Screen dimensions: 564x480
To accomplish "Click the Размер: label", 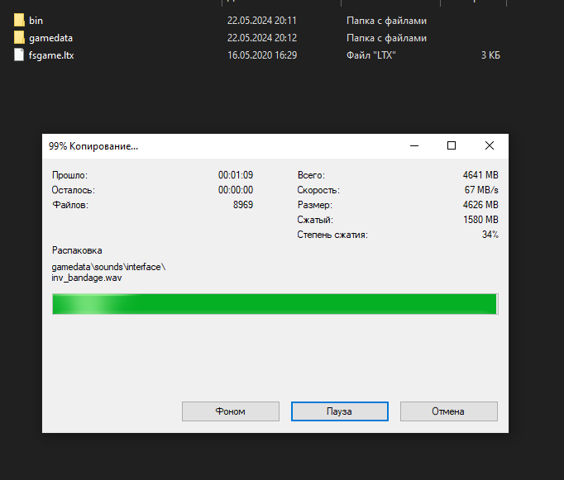I will coord(315,205).
